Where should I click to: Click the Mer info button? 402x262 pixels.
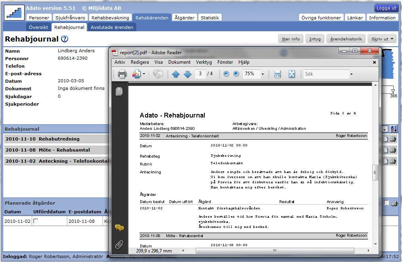291,39
